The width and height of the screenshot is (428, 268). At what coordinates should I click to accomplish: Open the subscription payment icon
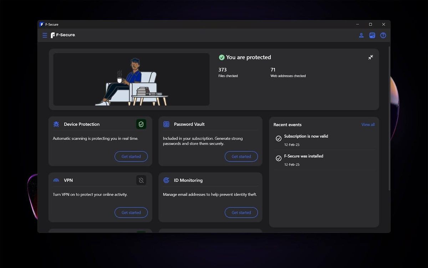372,35
